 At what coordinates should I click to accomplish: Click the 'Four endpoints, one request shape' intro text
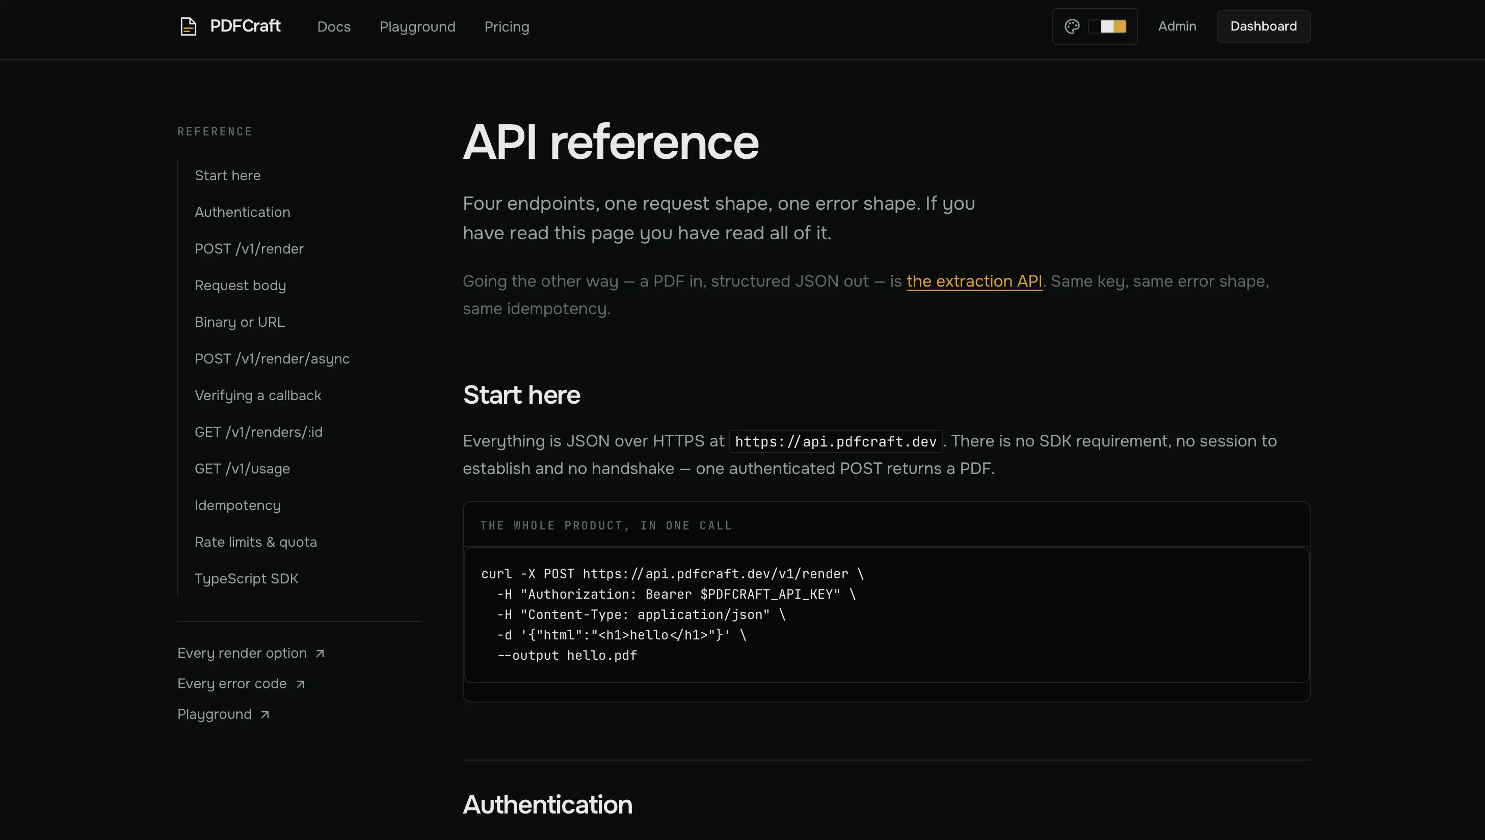pos(719,218)
